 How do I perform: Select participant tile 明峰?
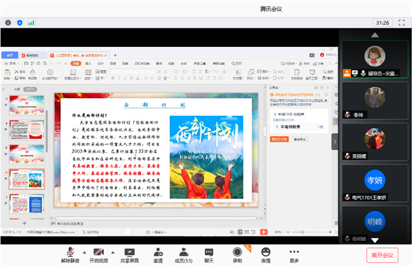(x=375, y=224)
